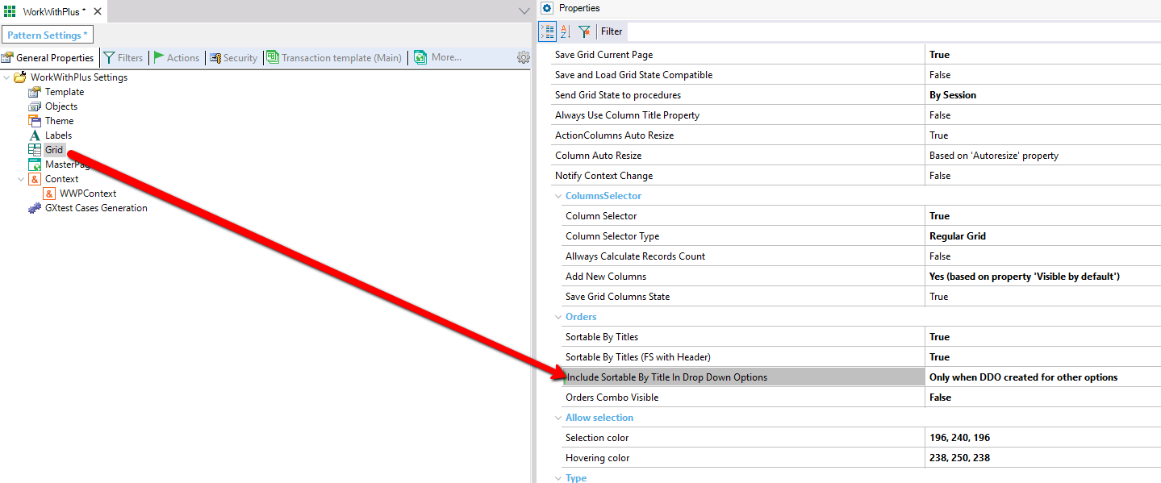Viewport: 1161px width, 483px height.
Task: Switch to the Security tab
Action: coord(233,57)
